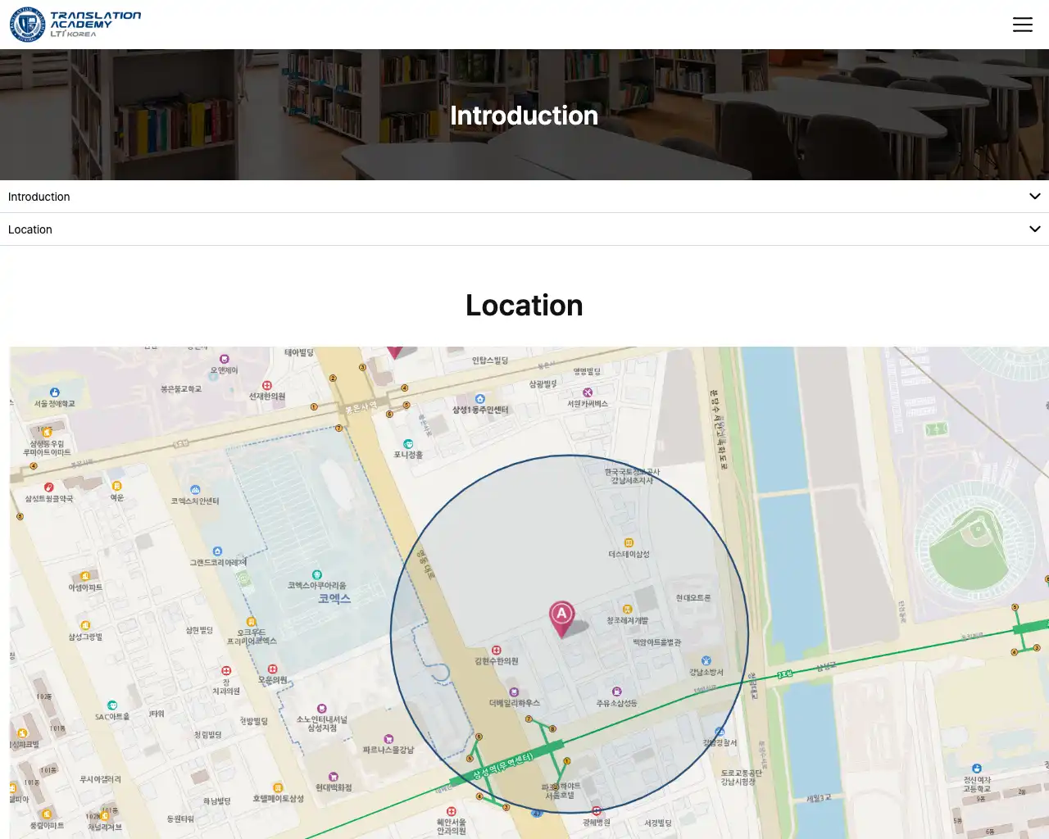Click the 선재한의원 clinic icon
The width and height of the screenshot is (1049, 839).
click(x=267, y=385)
